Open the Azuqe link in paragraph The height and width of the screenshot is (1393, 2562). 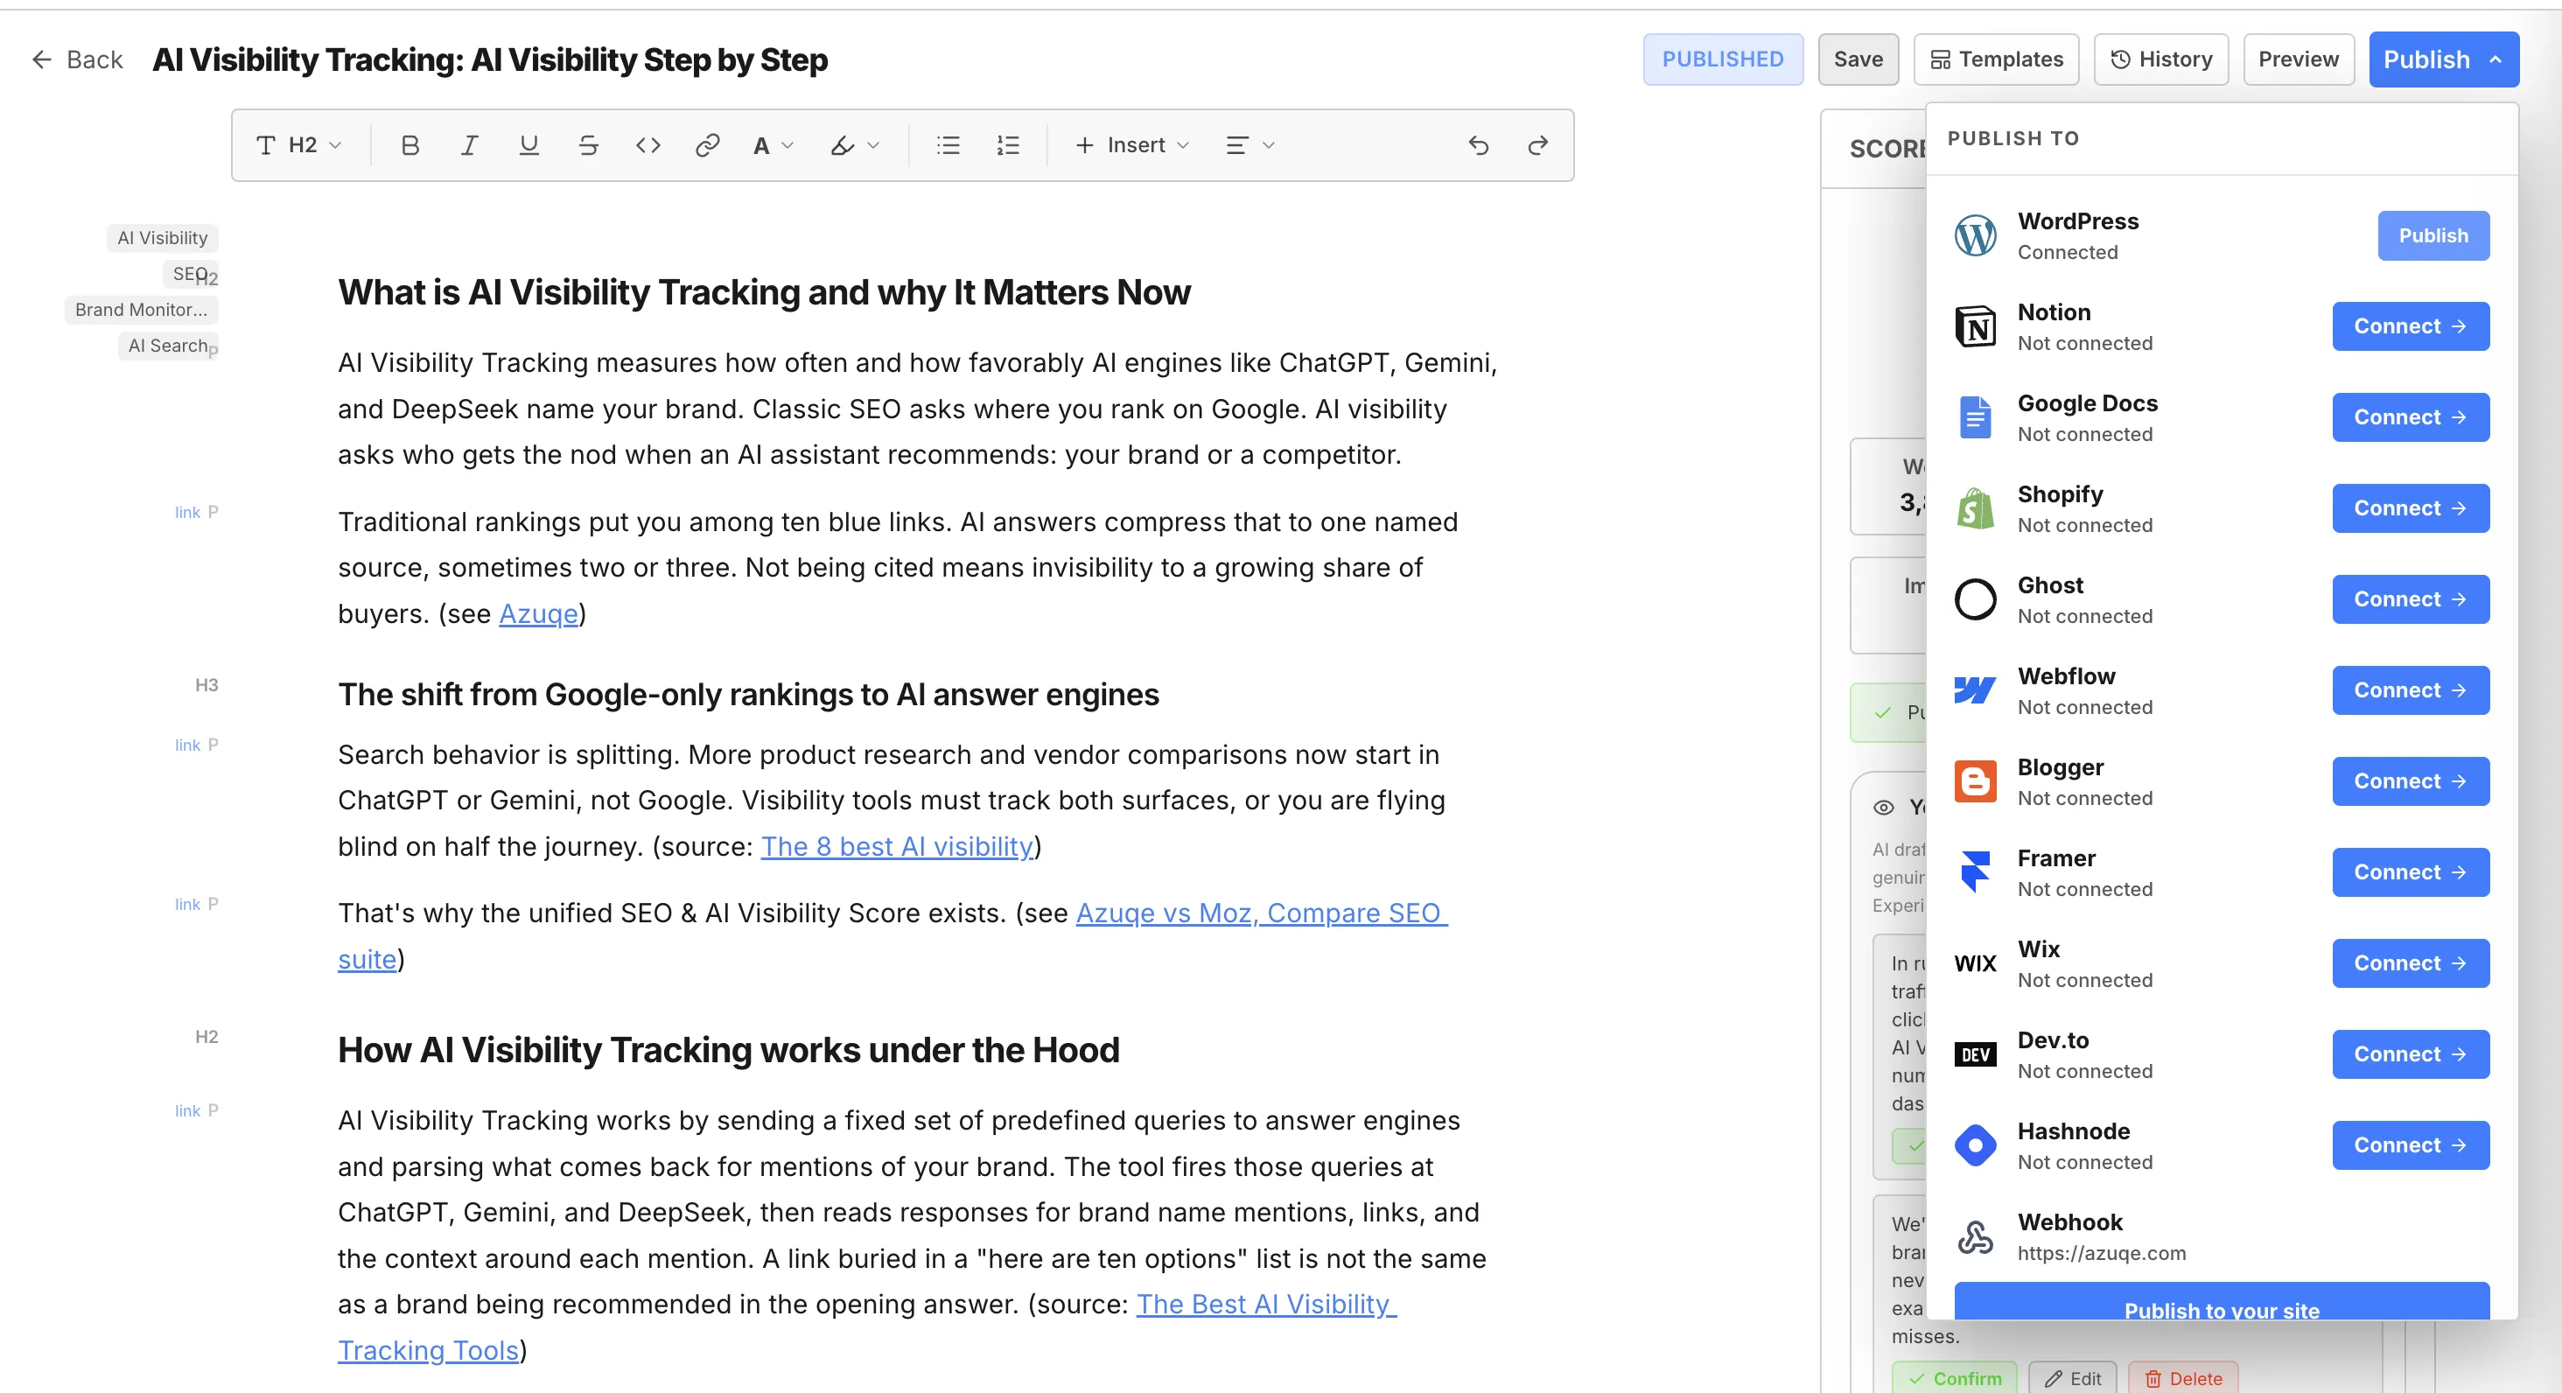tap(538, 613)
